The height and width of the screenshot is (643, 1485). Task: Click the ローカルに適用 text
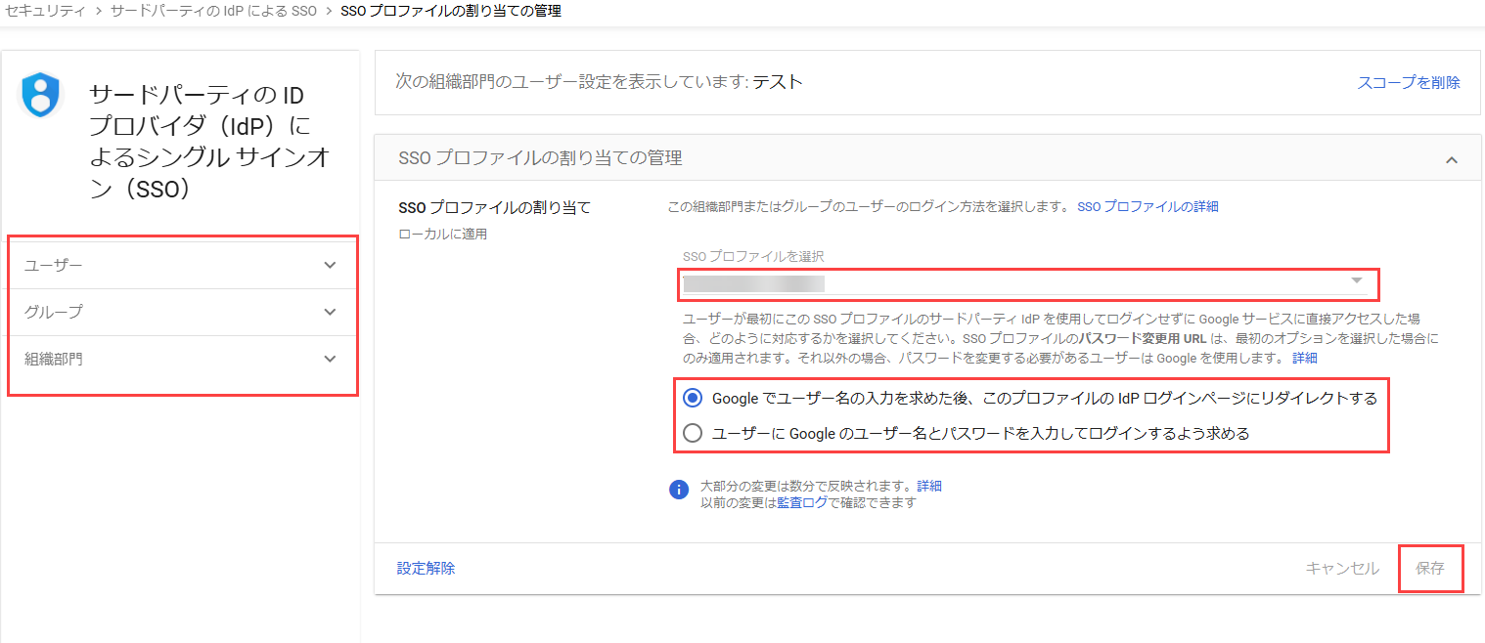pos(443,235)
